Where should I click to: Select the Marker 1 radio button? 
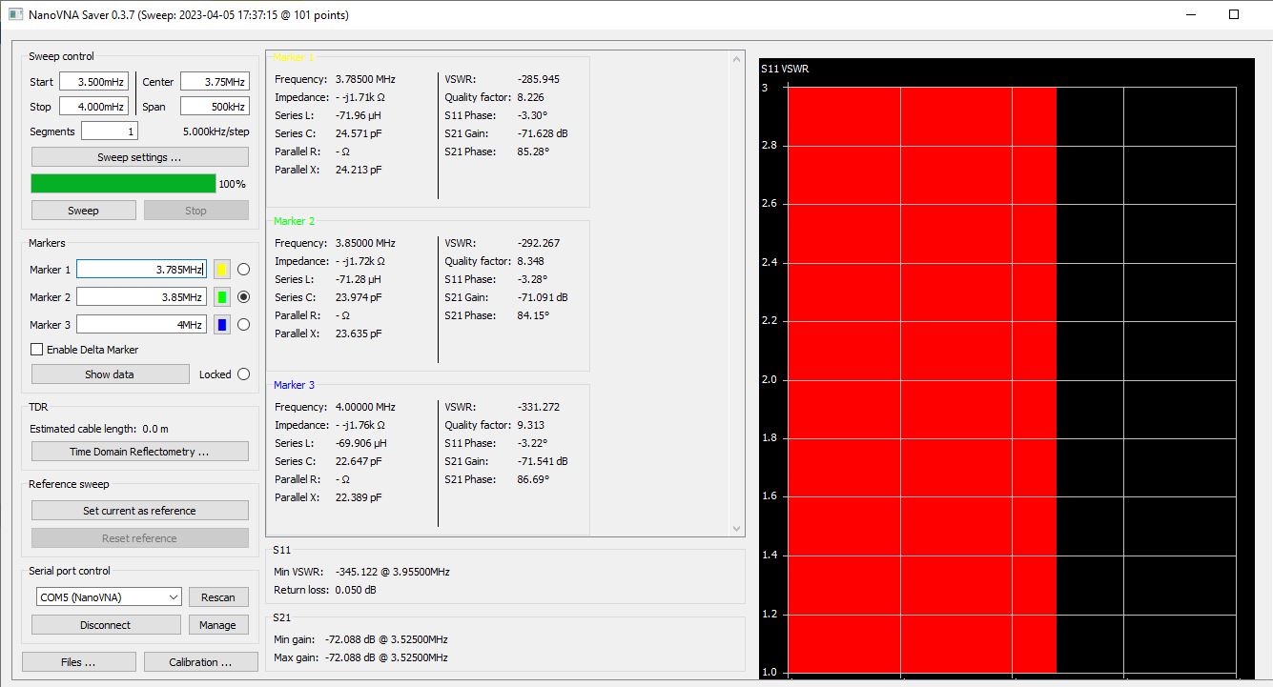coord(243,270)
